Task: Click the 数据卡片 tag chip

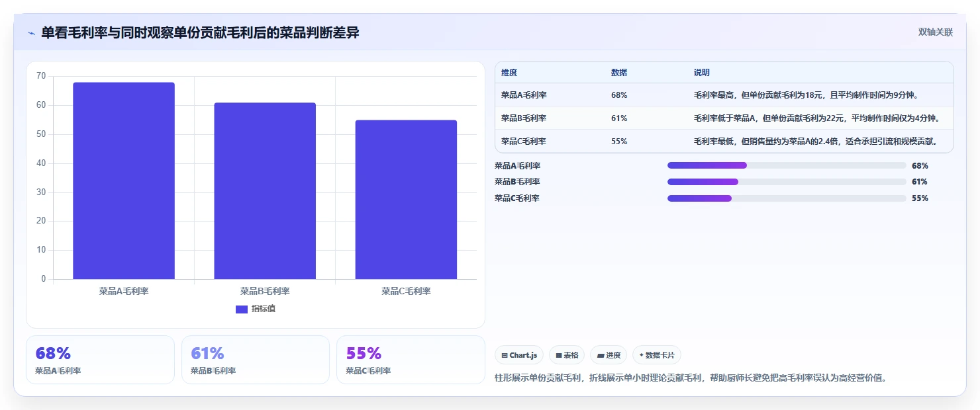Action: [x=657, y=355]
